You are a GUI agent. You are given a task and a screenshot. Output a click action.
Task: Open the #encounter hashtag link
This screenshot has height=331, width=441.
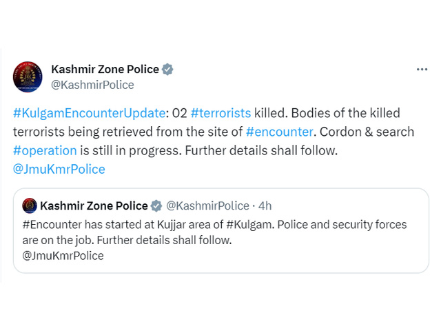pos(279,132)
